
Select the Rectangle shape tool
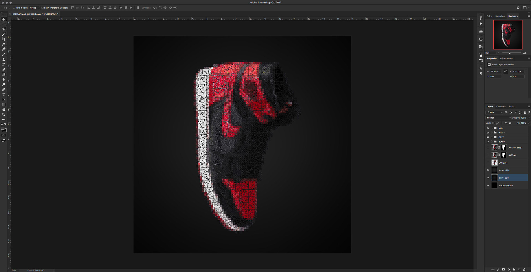pyautogui.click(x=4, y=104)
